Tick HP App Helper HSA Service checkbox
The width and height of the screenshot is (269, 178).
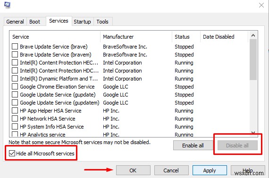tap(15, 111)
